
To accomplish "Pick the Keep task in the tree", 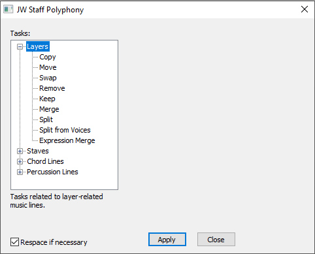I will click(x=47, y=99).
